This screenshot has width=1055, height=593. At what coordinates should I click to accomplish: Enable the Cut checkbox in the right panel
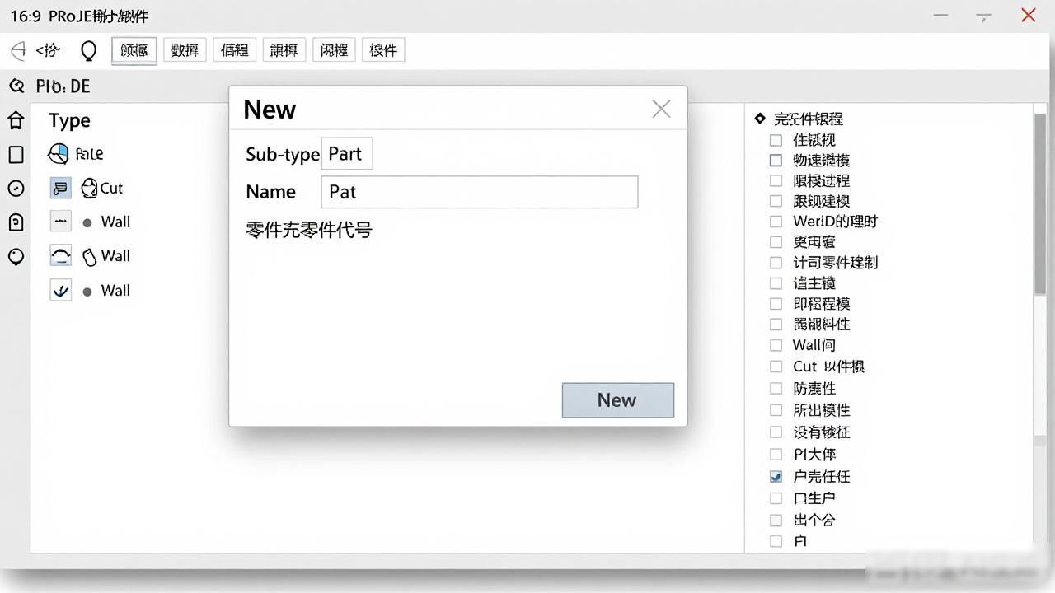(x=776, y=367)
